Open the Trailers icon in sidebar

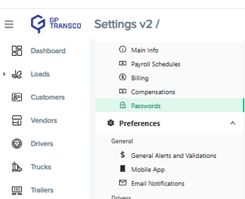(17, 190)
